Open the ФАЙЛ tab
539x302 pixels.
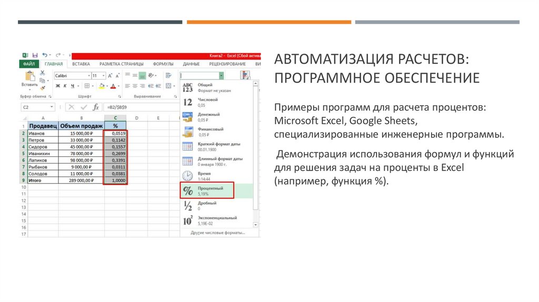coord(29,64)
